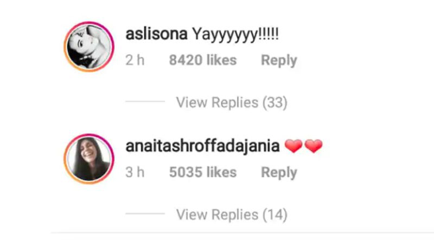Click the 3 h timestamp

tap(135, 172)
